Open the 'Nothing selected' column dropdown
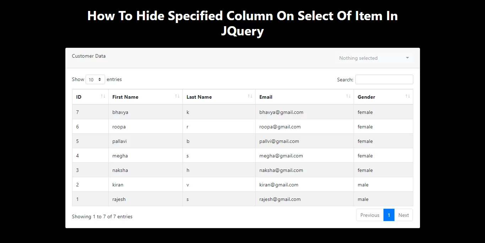The image size is (485, 243). [x=374, y=58]
